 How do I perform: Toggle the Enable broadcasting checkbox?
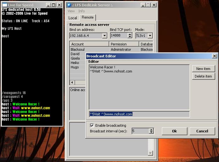coord(92,125)
